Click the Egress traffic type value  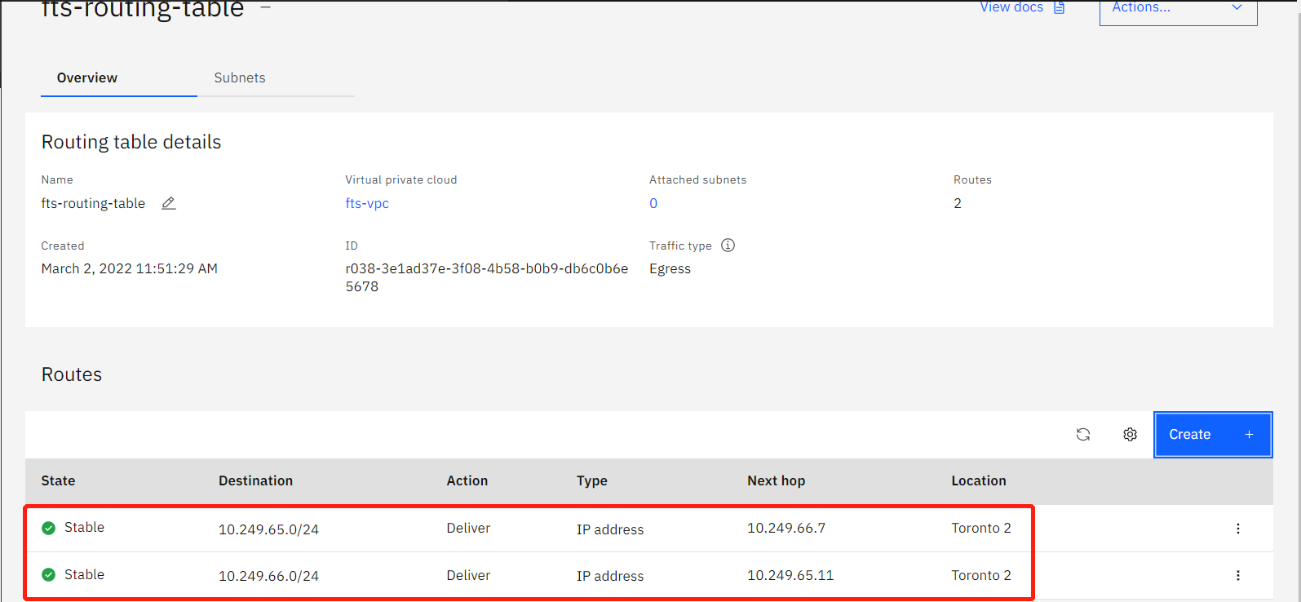[670, 269]
